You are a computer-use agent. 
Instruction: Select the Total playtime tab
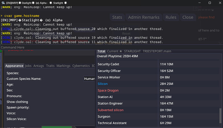point(101,51)
